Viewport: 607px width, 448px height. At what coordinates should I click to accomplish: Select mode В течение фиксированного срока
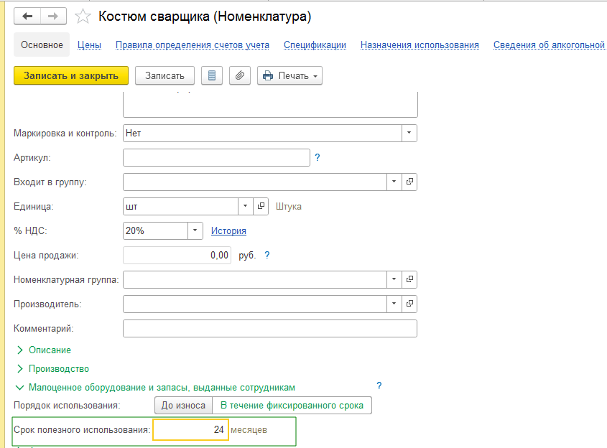coord(291,405)
